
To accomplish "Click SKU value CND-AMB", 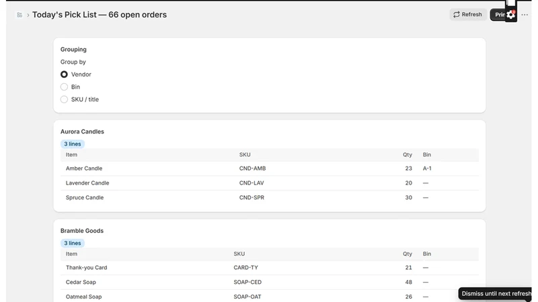I will pyautogui.click(x=252, y=168).
